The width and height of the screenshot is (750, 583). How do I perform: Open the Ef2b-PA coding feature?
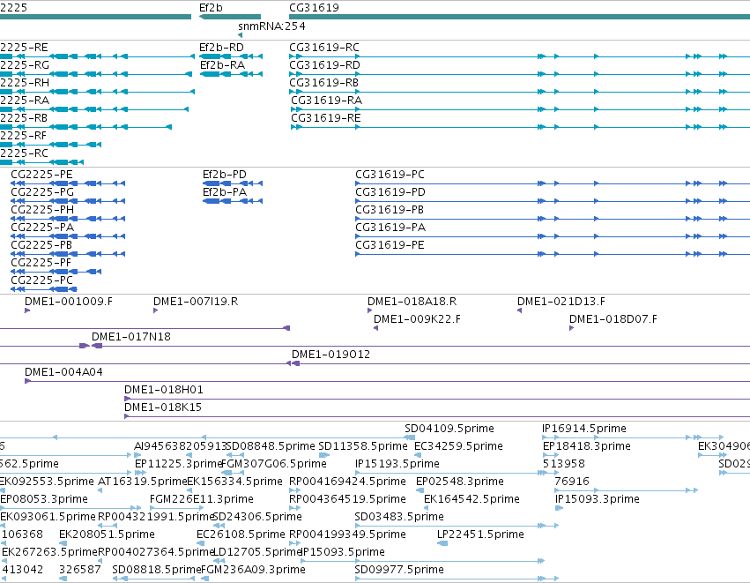(225, 192)
